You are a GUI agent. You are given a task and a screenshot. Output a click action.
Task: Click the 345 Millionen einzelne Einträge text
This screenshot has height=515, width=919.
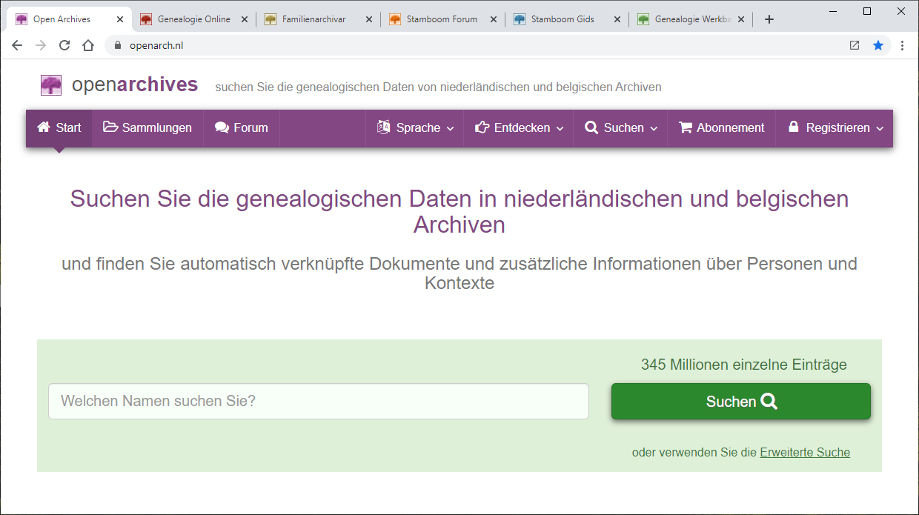pos(743,365)
